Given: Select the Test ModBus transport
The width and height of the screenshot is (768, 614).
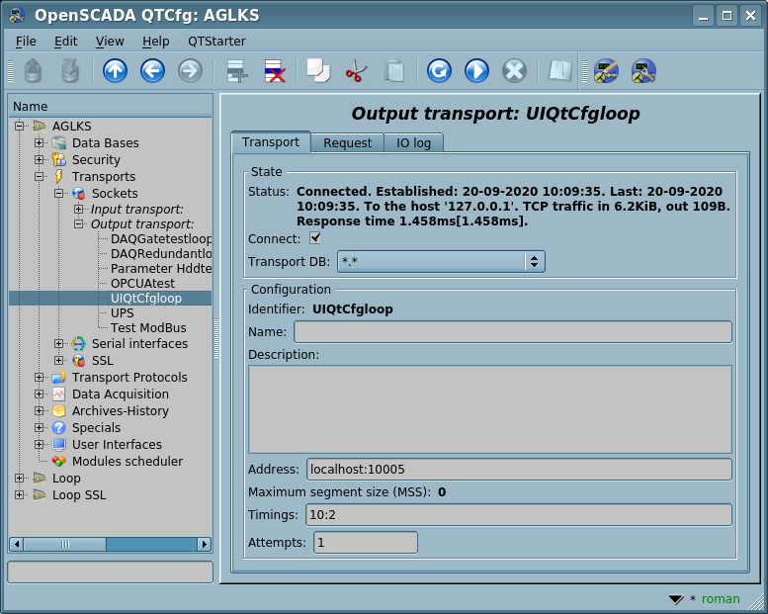Looking at the screenshot, I should pyautogui.click(x=148, y=328).
